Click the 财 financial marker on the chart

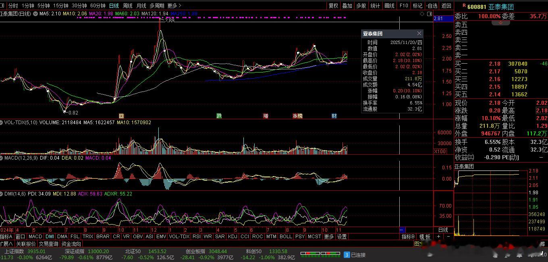point(334,116)
